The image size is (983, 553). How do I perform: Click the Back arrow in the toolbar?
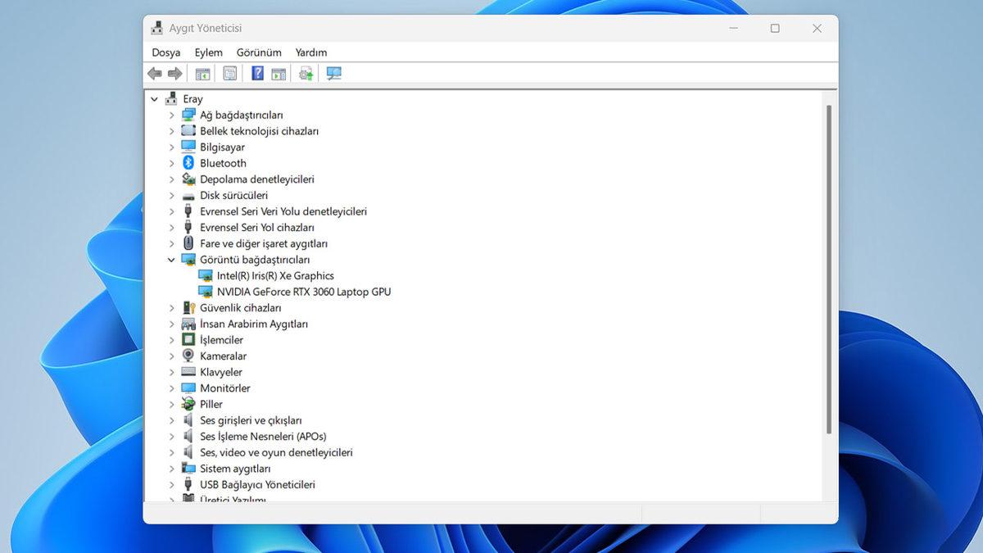pos(154,74)
